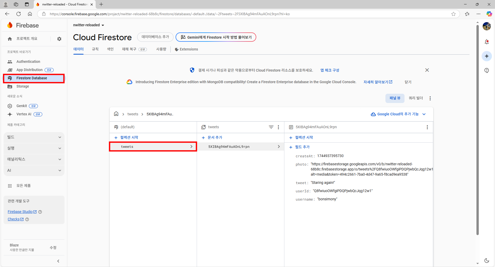Click the breadcrumb home icon
This screenshot has height=267, width=495.
tap(116, 114)
